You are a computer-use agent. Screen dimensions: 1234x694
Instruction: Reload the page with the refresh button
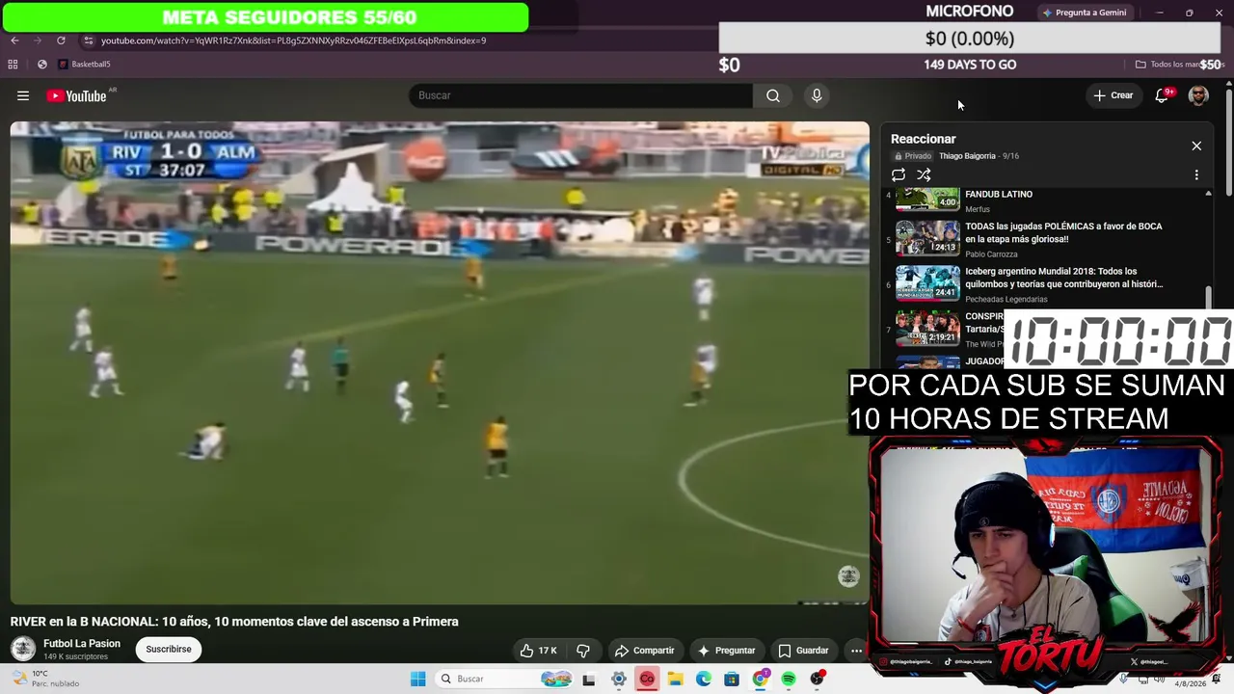click(x=61, y=40)
